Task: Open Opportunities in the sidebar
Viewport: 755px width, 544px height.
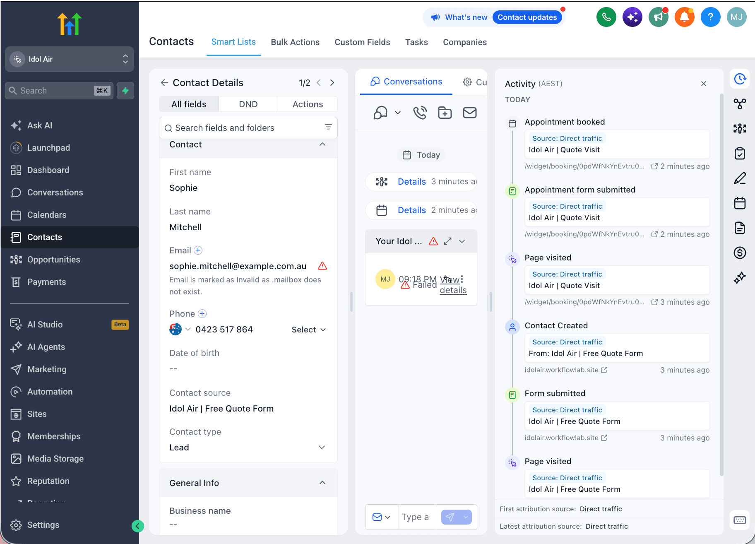Action: pos(70,260)
